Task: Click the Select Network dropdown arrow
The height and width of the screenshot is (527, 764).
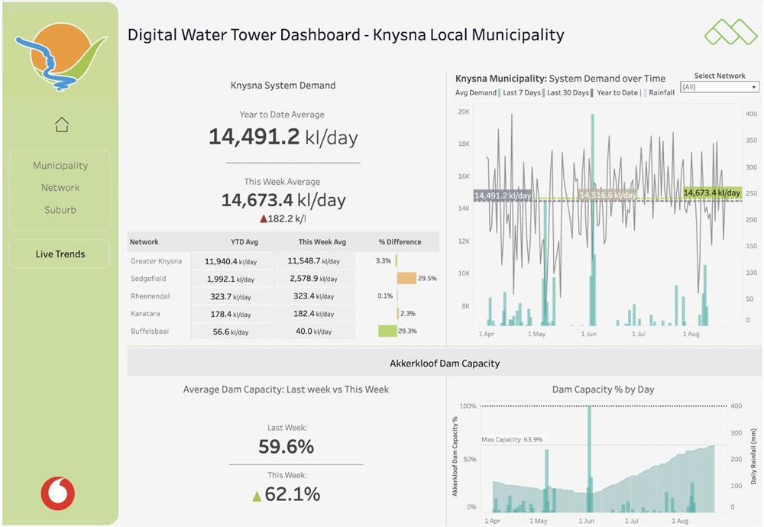Action: coord(754,87)
